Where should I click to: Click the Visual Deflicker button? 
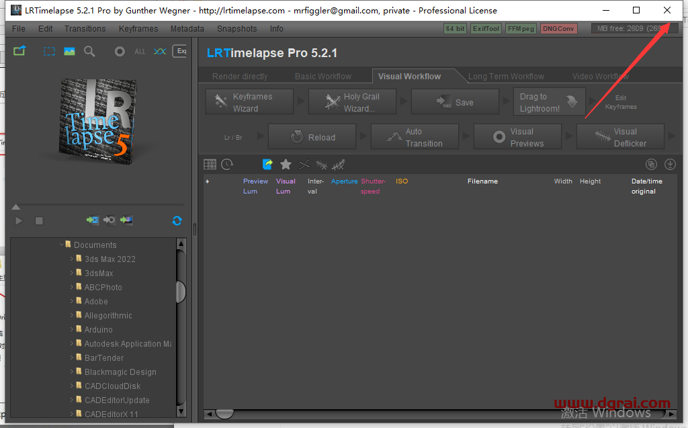[x=620, y=137]
